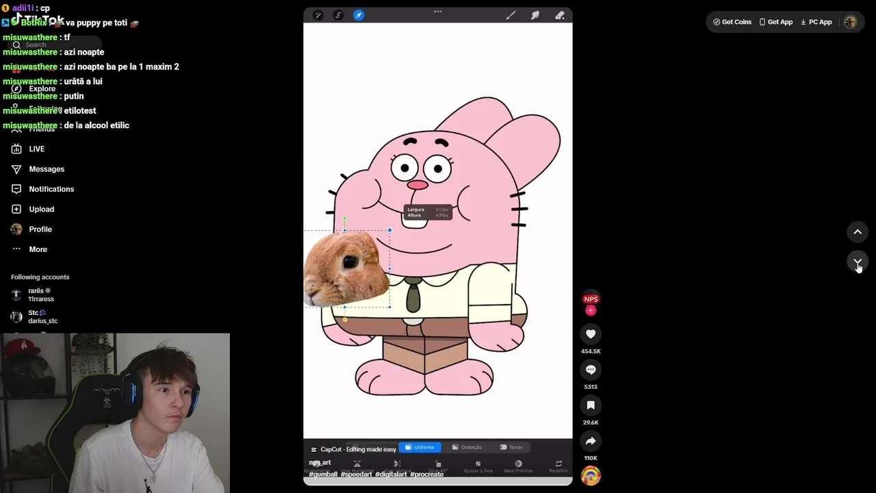Share the video with arrow icon
The image size is (876, 493).
[591, 441]
